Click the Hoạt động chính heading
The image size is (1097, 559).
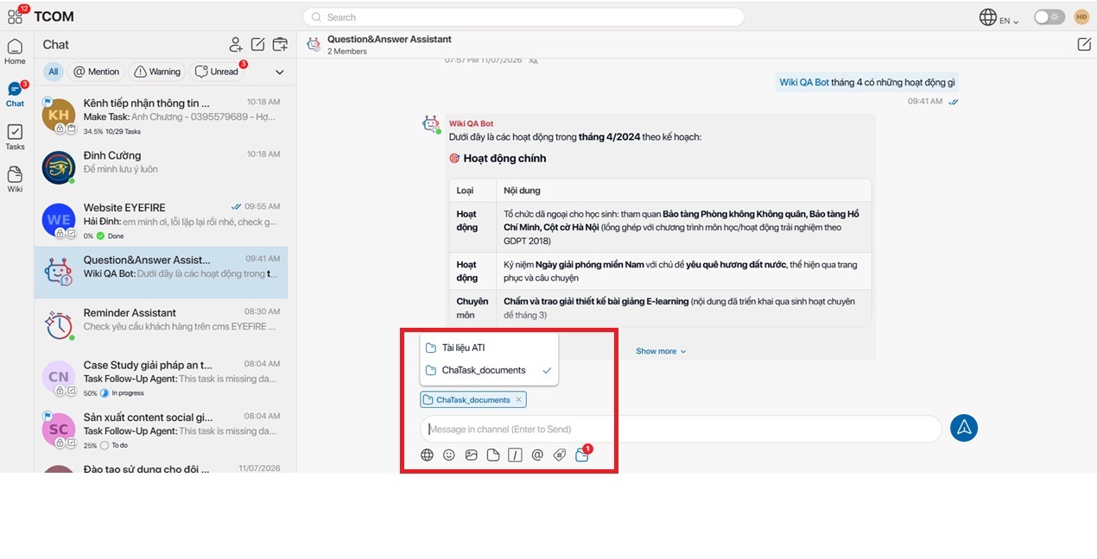[x=504, y=159]
